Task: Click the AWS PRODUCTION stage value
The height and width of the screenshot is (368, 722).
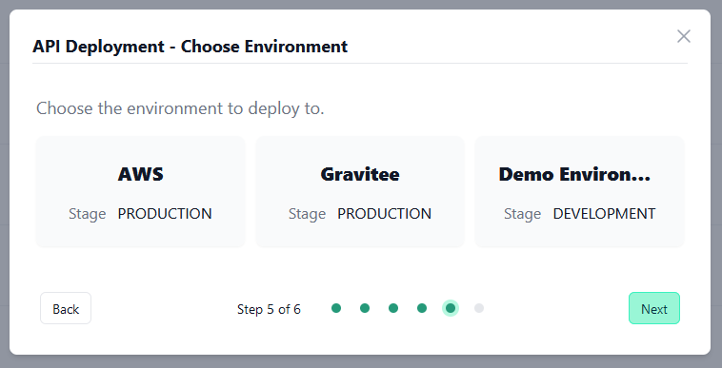Action: (165, 214)
